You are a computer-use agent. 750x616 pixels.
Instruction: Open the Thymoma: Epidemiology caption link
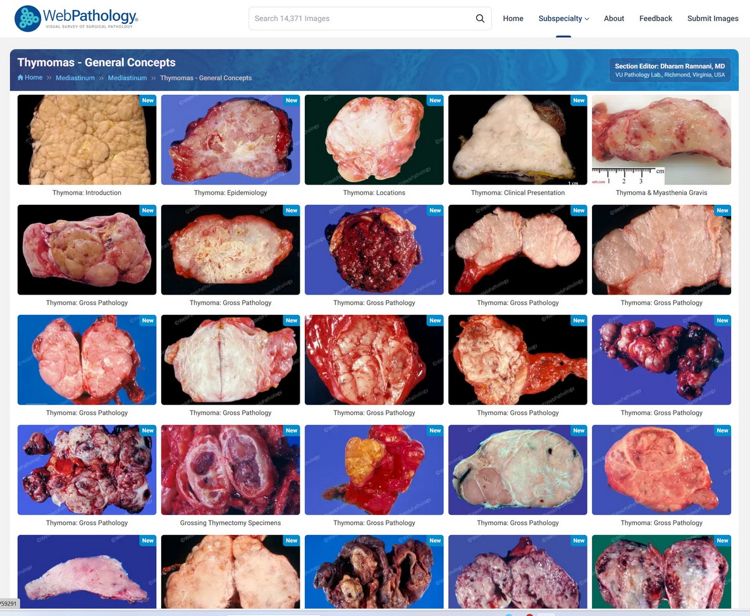230,192
